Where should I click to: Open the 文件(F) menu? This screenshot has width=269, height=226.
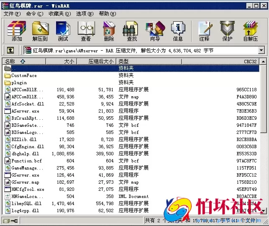tap(12, 14)
